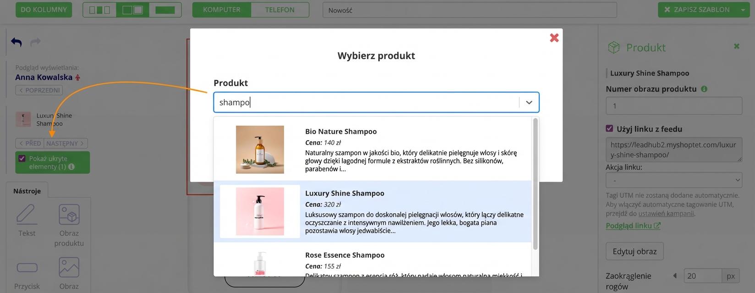Screen dimensions: 755x293
Task: Click the Pred button
Action: tap(30, 143)
